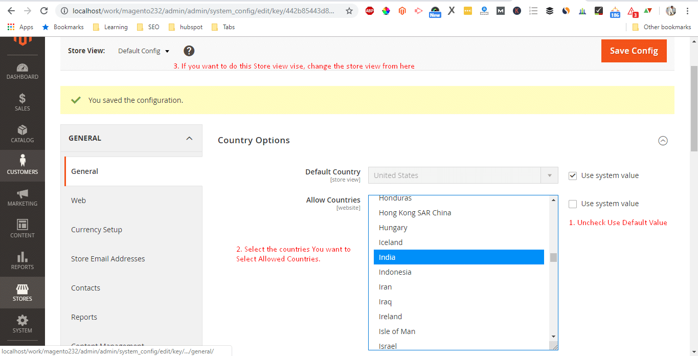698x356 pixels.
Task: Collapse the GENERAL section chevron
Action: tap(189, 138)
